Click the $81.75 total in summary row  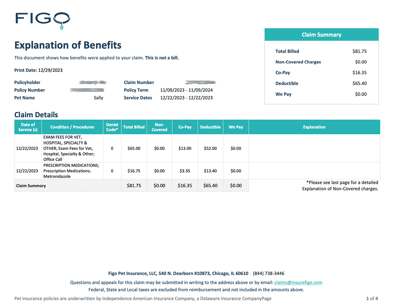pos(134,185)
